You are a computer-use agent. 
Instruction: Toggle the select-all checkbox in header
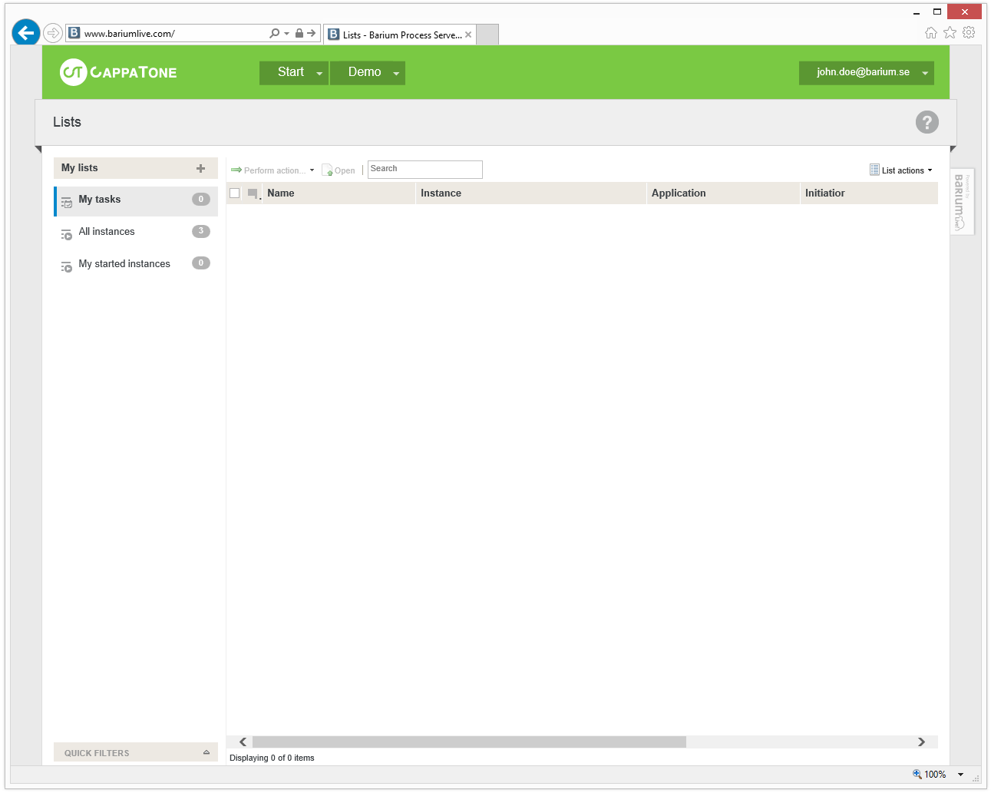[x=235, y=193]
